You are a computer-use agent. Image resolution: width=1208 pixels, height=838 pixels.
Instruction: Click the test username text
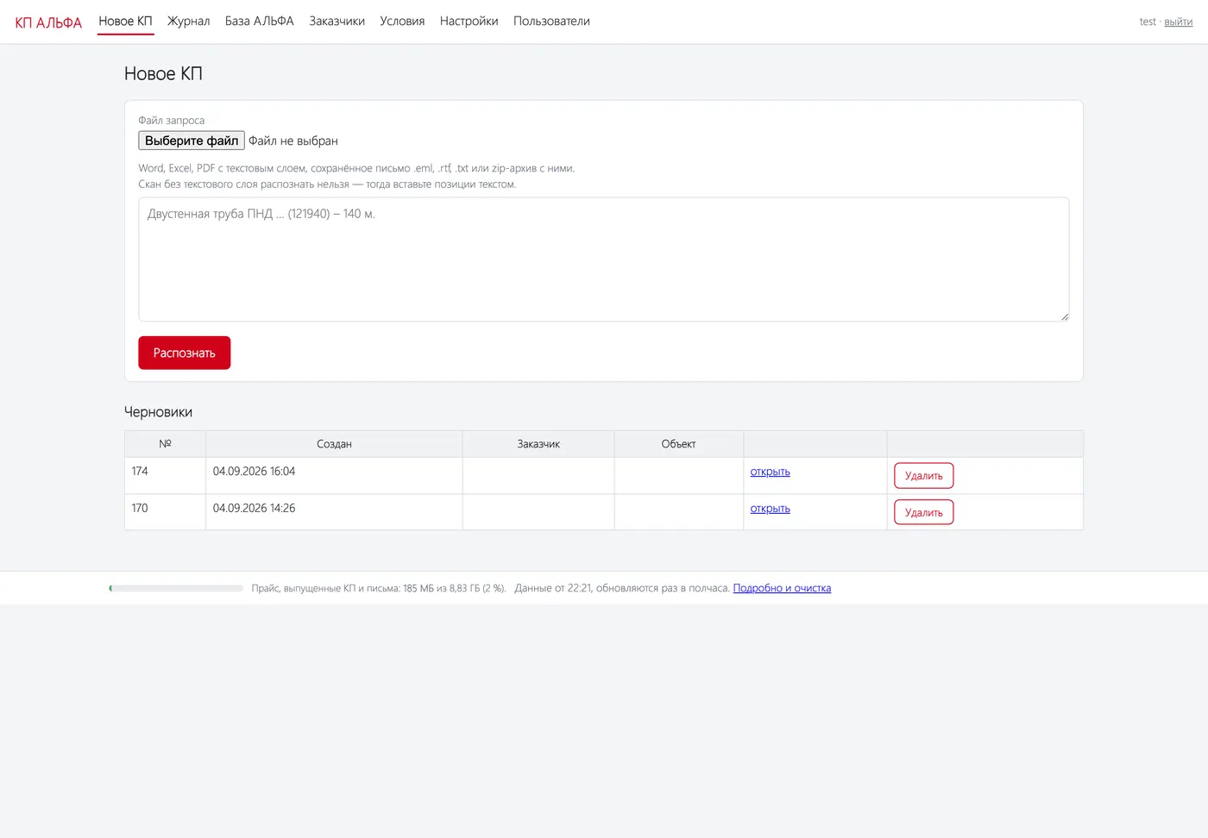coord(1148,22)
